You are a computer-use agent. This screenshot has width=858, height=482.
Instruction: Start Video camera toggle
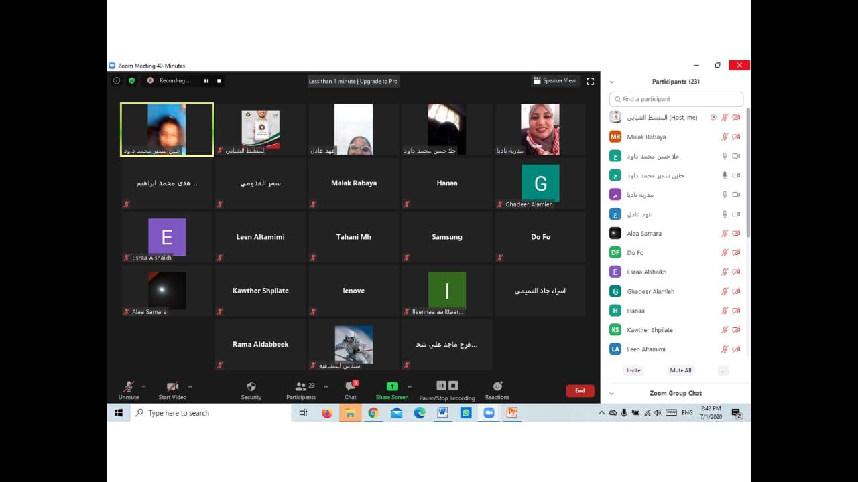point(172,387)
